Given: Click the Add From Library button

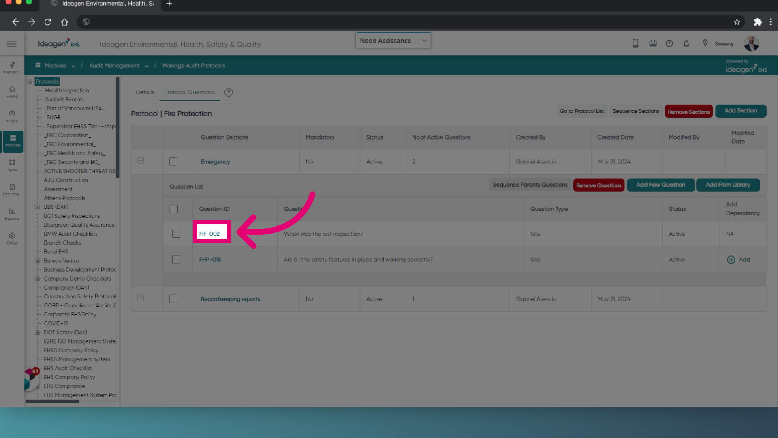Looking at the screenshot, I should (728, 185).
